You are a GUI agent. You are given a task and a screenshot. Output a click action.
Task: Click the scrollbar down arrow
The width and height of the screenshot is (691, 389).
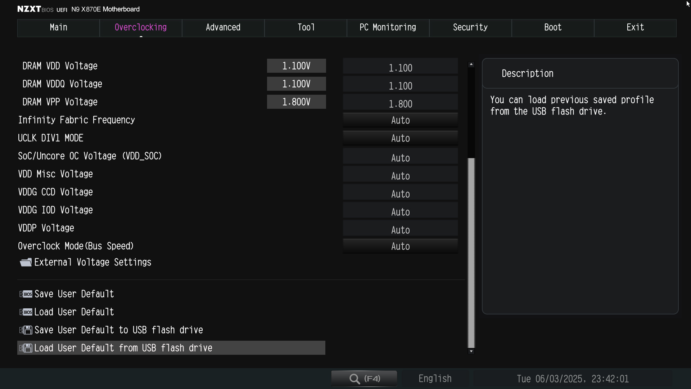click(x=471, y=351)
